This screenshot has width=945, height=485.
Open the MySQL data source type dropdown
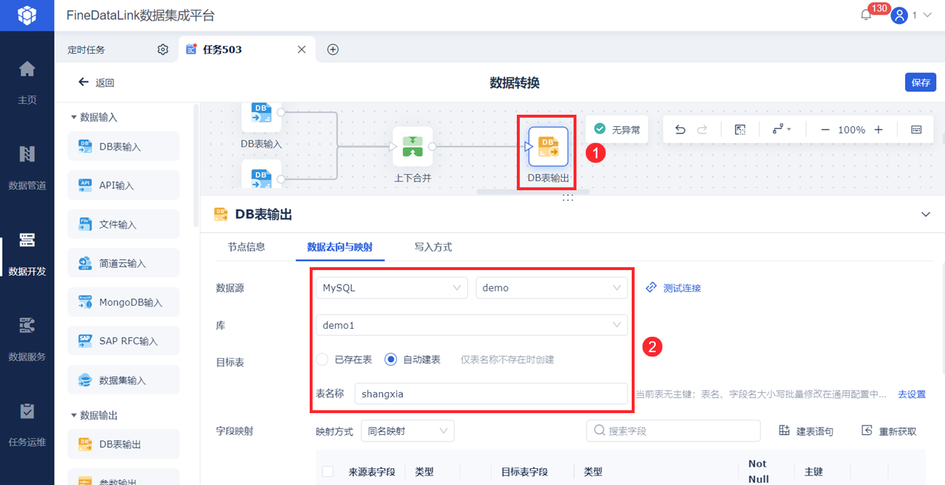(x=392, y=288)
